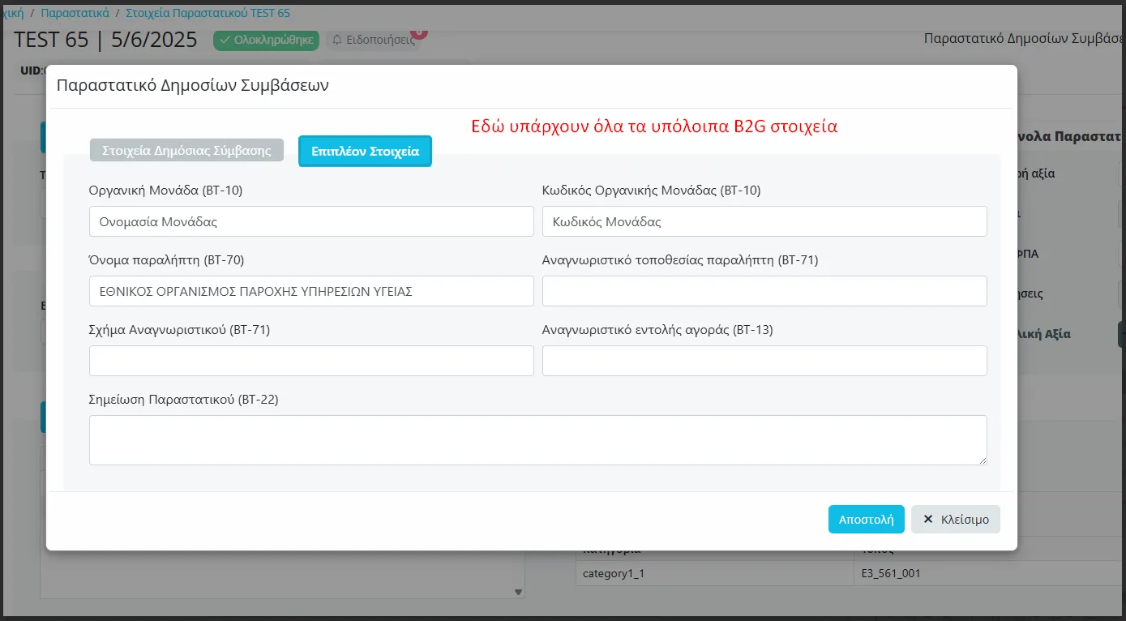Go to Στοιχεία Παραστατικού TEST 65 breadcrumb
1126x621 pixels.
coord(208,13)
